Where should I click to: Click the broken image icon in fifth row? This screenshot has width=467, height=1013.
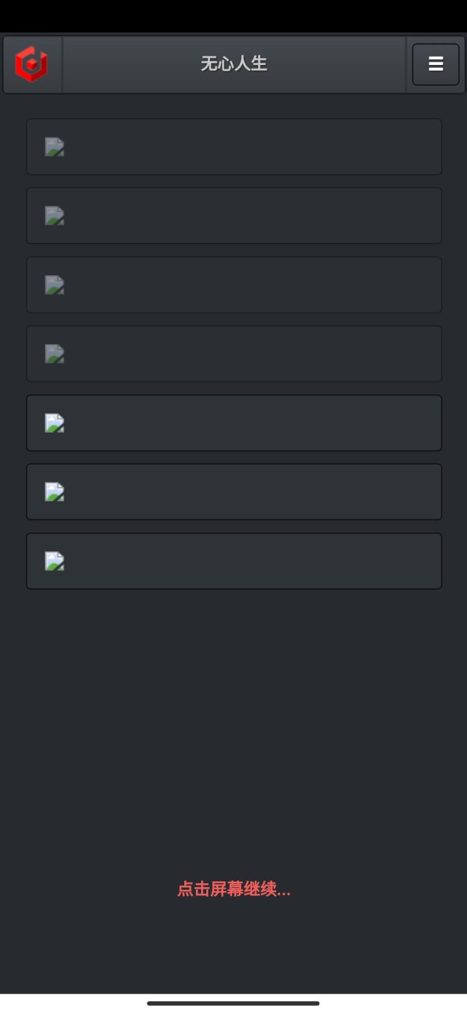(x=54, y=423)
